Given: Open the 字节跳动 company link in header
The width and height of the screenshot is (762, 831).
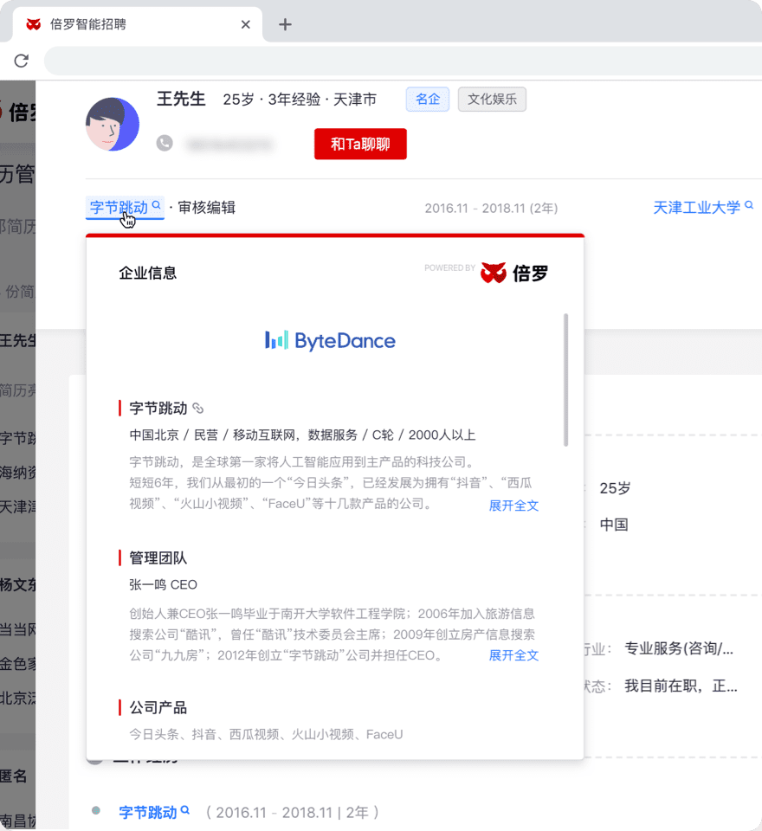Looking at the screenshot, I should (119, 207).
